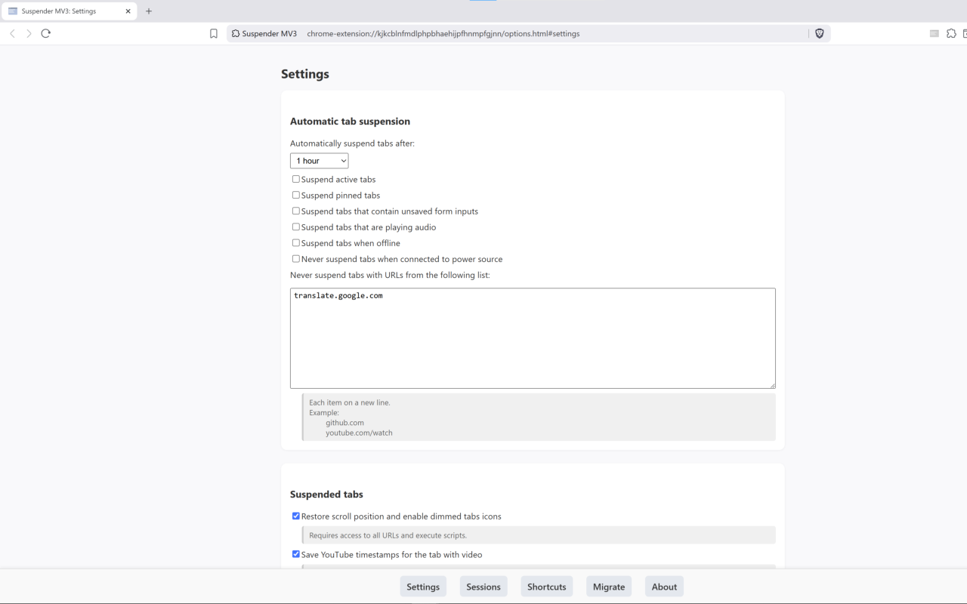Uncheck Save YouTube timestamps checkbox
Viewport: 967px width, 604px height.
[x=296, y=554]
